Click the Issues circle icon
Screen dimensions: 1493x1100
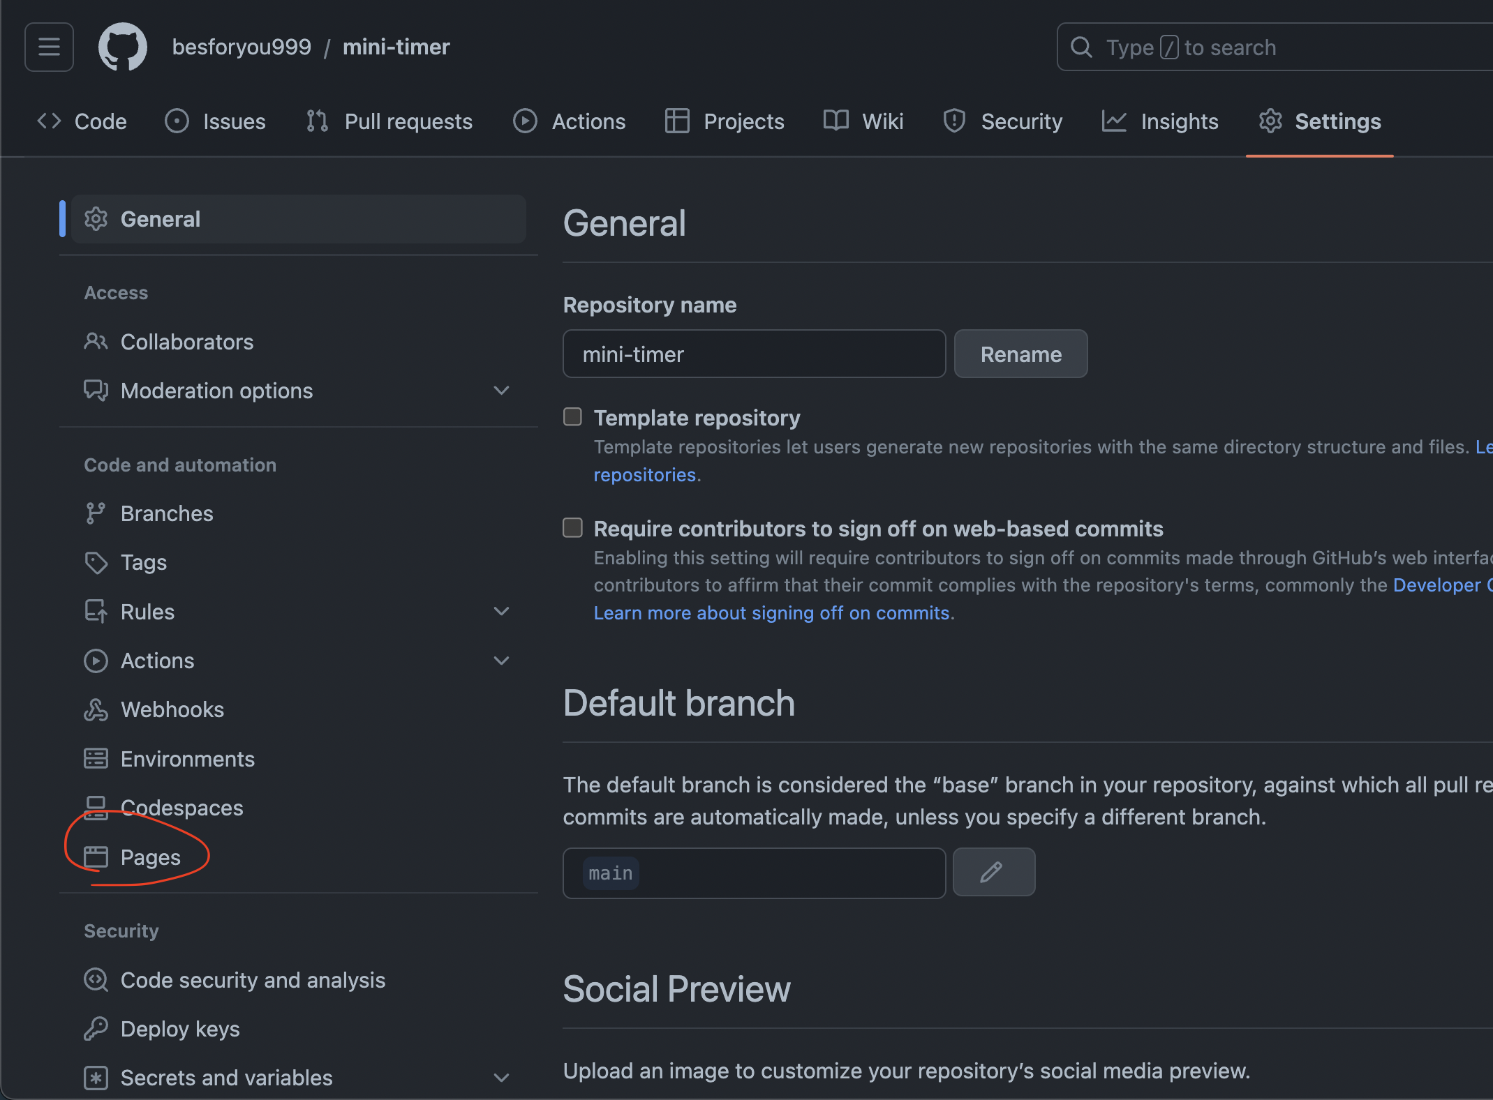[x=177, y=121]
